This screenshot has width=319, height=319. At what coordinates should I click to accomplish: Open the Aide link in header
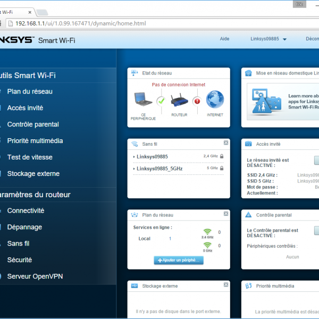pyautogui.click(x=224, y=39)
